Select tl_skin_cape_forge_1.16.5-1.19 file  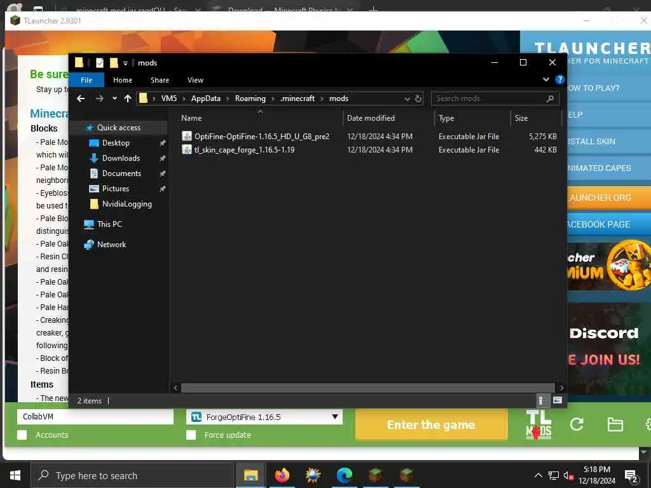(x=244, y=149)
